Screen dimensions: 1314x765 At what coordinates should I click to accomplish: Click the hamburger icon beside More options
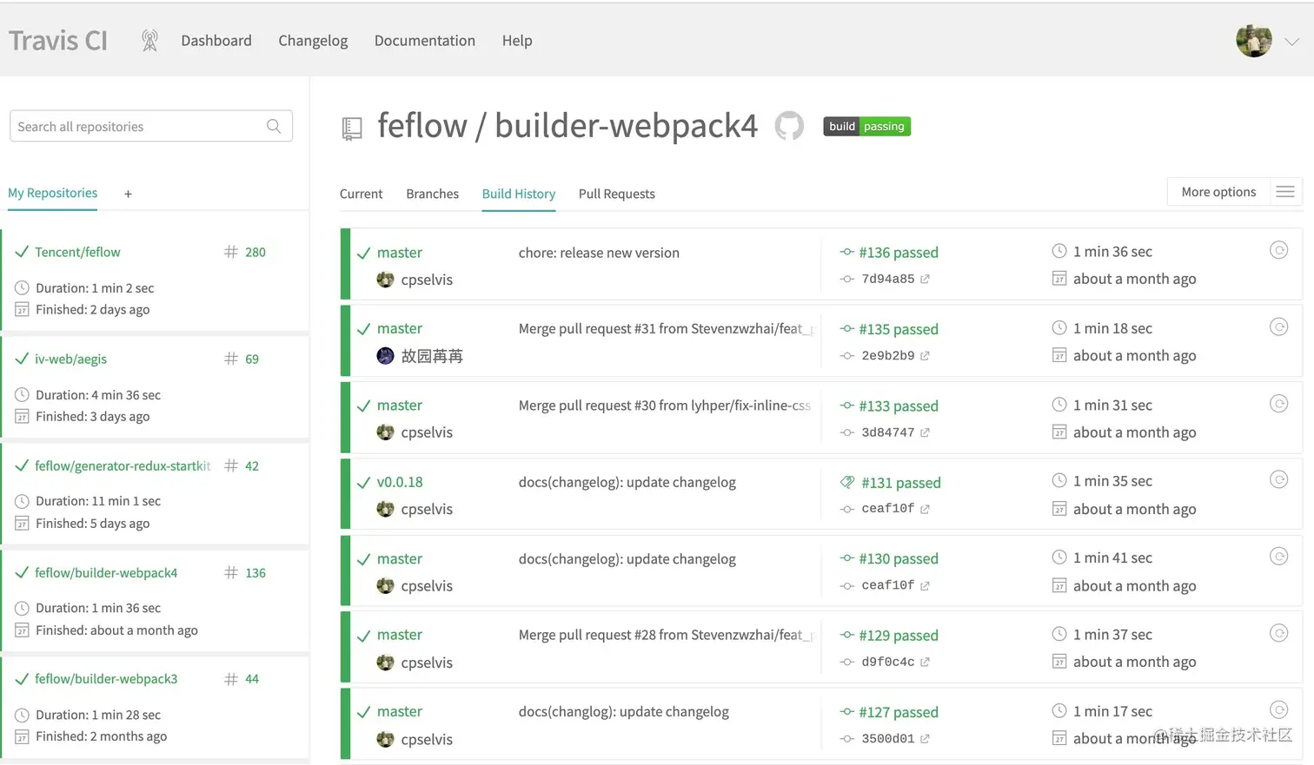[1285, 192]
